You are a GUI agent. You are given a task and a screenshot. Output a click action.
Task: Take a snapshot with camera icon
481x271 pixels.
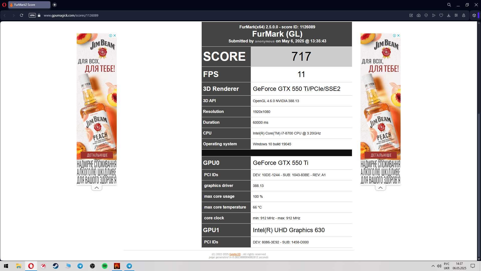(419, 15)
